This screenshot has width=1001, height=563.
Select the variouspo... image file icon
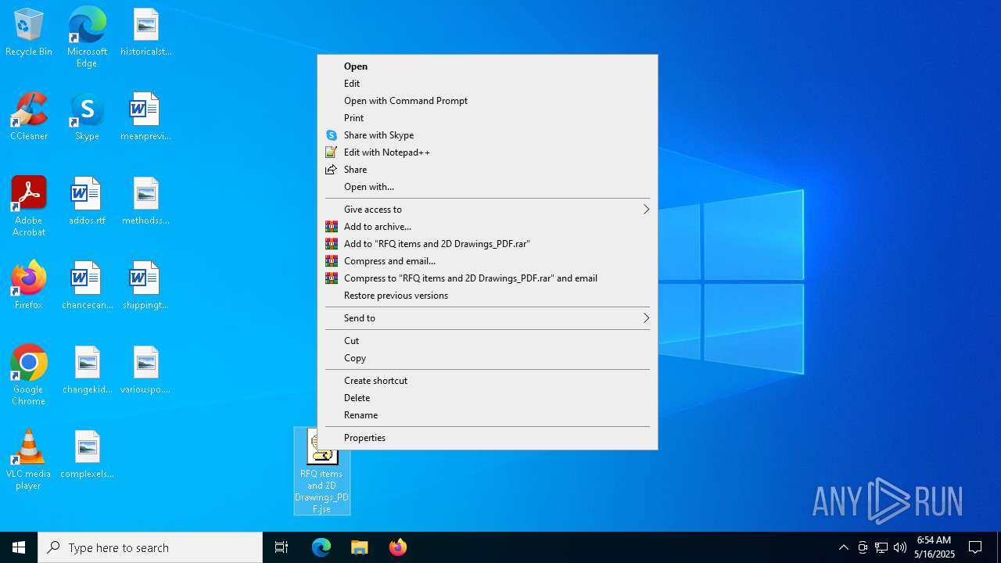[x=146, y=371]
